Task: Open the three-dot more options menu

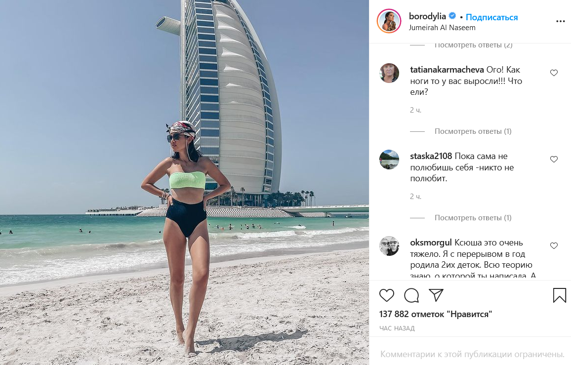Action: point(561,22)
